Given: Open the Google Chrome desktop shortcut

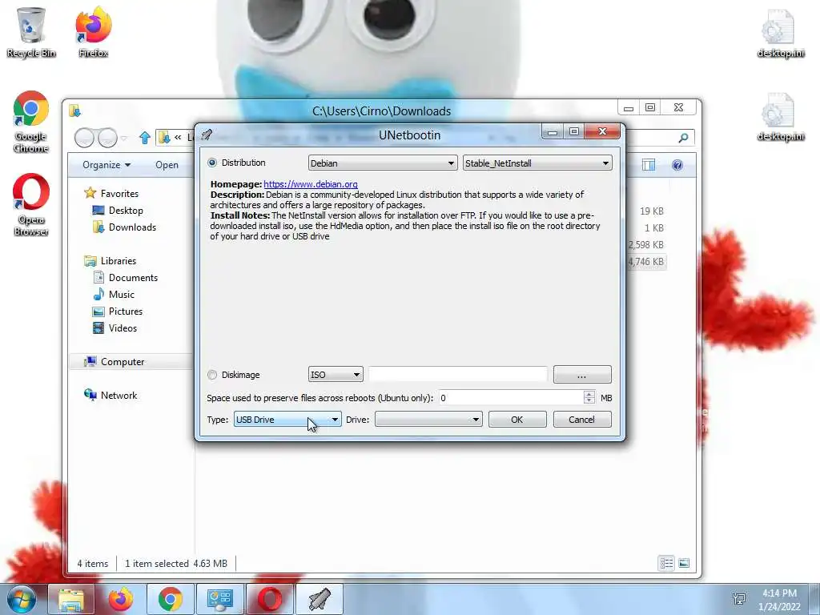Looking at the screenshot, I should (x=30, y=123).
